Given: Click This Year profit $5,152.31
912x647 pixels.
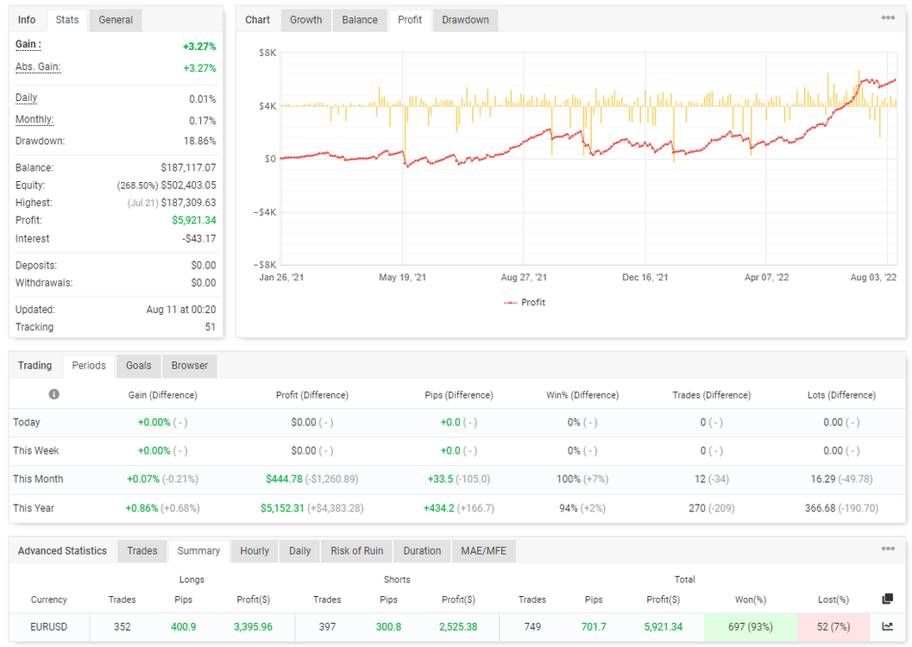Looking at the screenshot, I should (x=282, y=508).
